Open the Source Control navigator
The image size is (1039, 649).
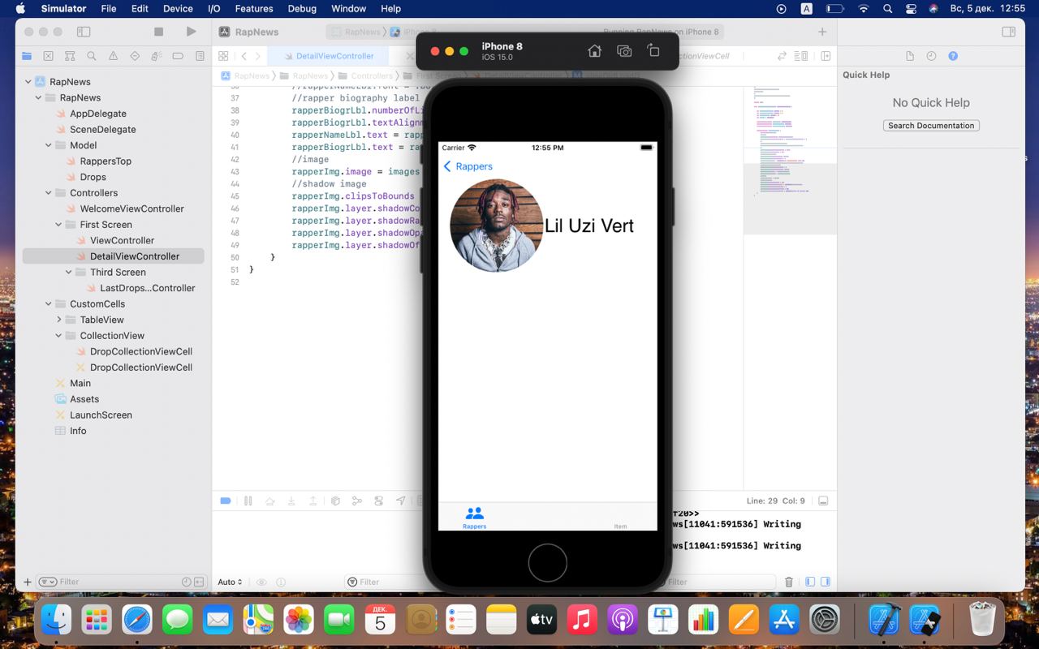pos(49,56)
